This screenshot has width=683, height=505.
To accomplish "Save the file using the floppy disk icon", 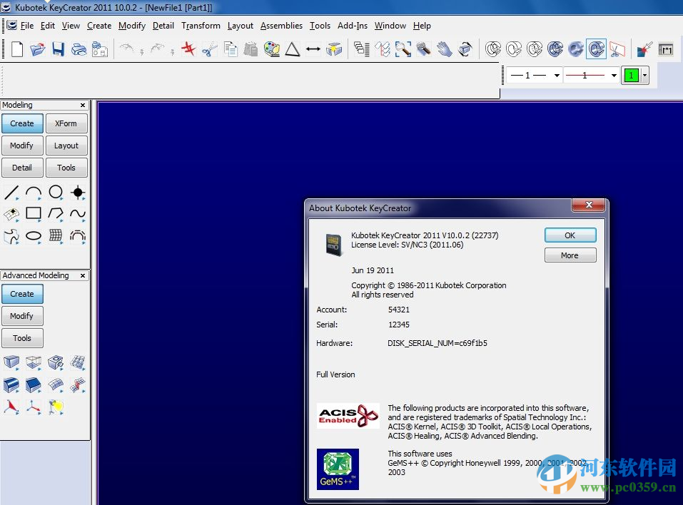I will click(59, 49).
